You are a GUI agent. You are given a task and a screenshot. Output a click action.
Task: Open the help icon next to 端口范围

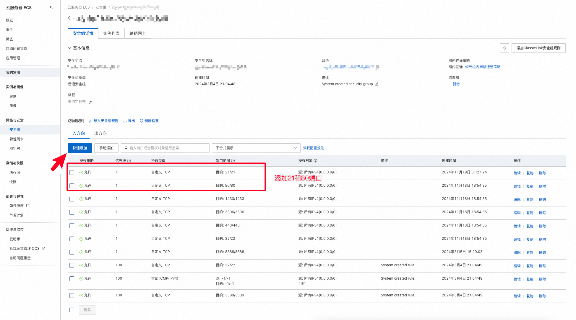(x=233, y=161)
